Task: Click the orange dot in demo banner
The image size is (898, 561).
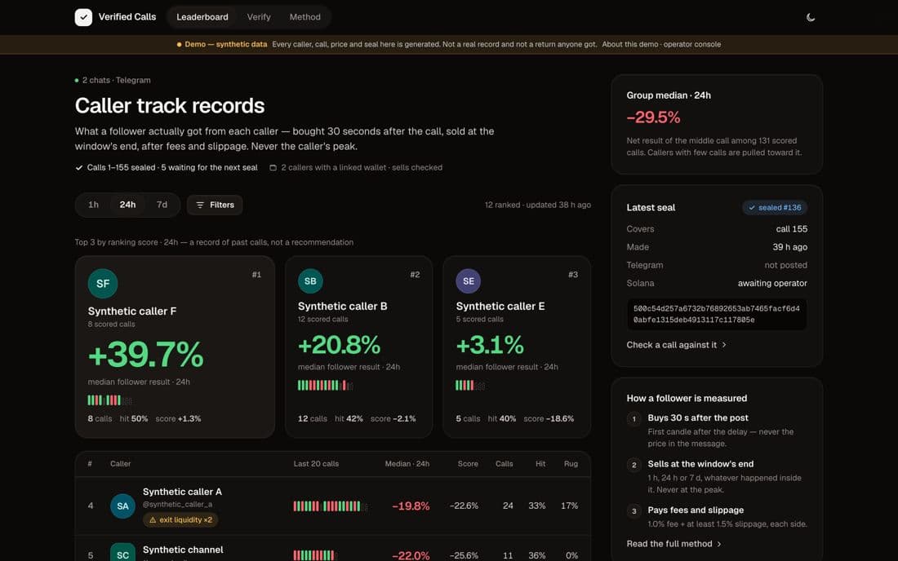Action: pos(180,44)
